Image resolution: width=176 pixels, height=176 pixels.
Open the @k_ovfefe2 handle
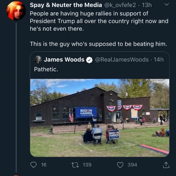[120, 5]
